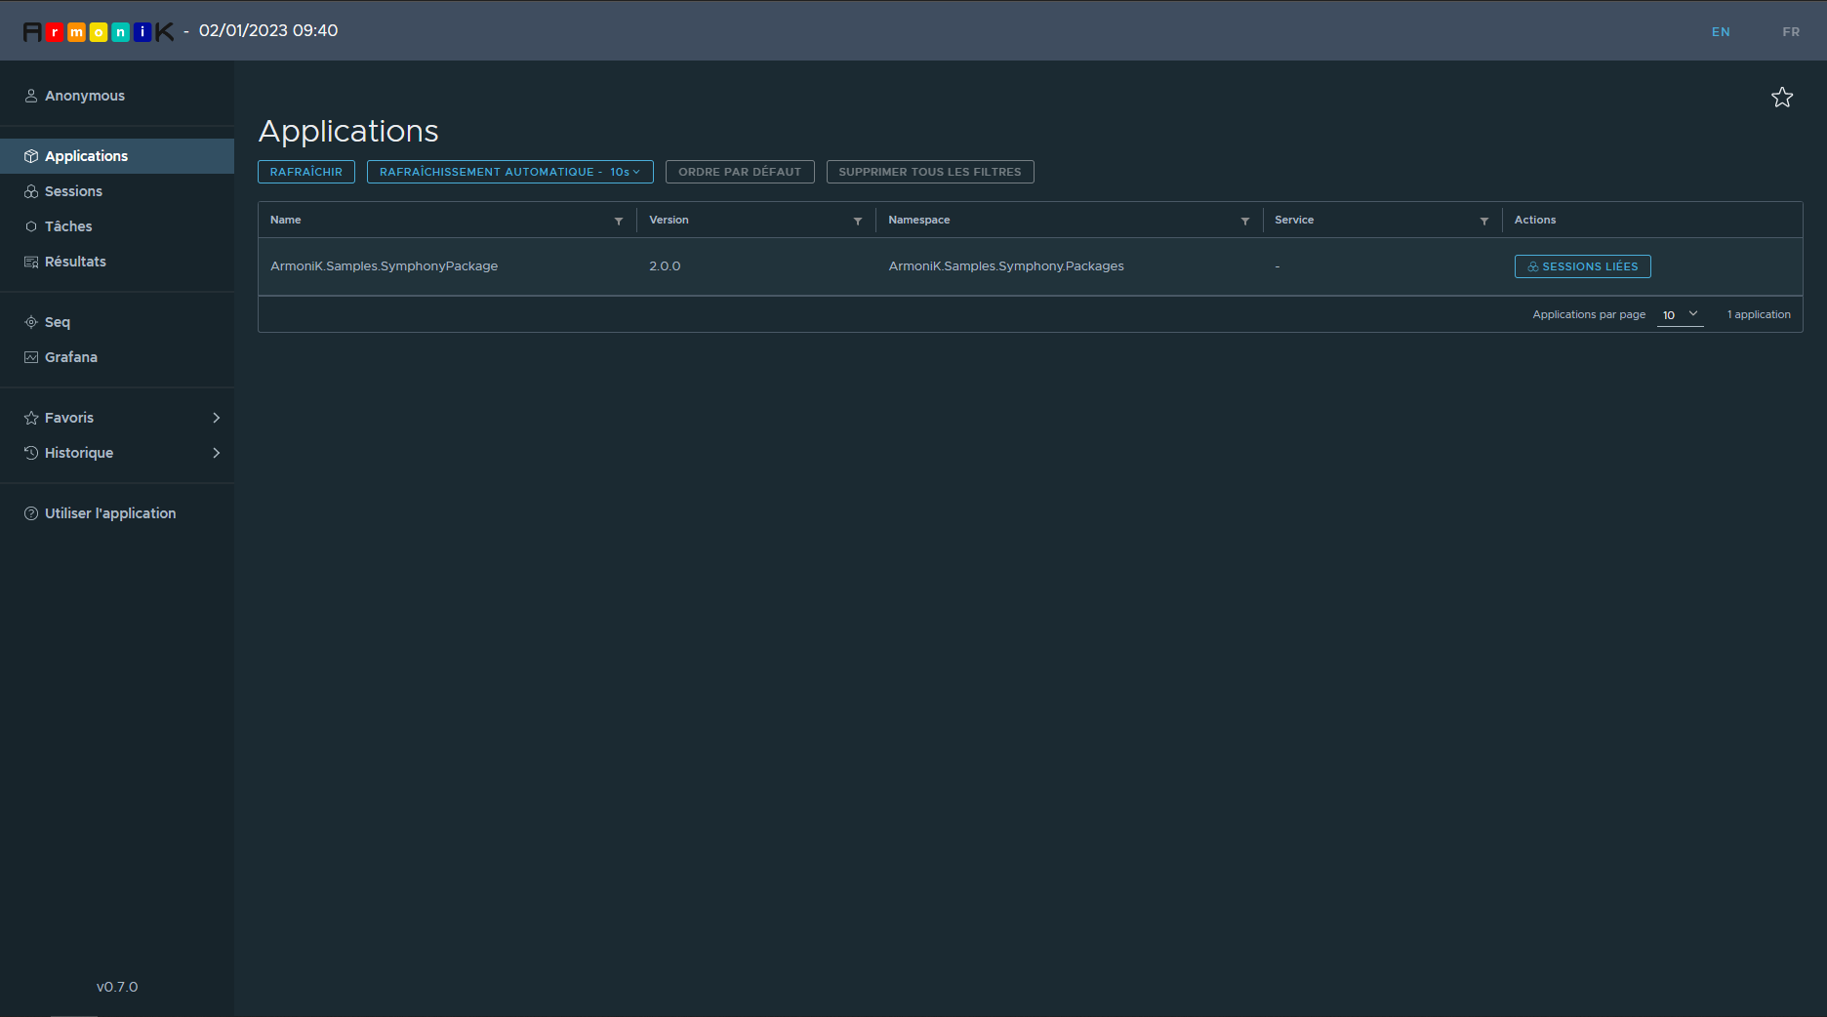The image size is (1827, 1017).
Task: Sort by the Version column header
Action: tap(669, 220)
